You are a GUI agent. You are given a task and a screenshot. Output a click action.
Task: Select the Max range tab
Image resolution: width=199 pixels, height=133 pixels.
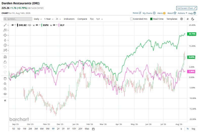87,129
